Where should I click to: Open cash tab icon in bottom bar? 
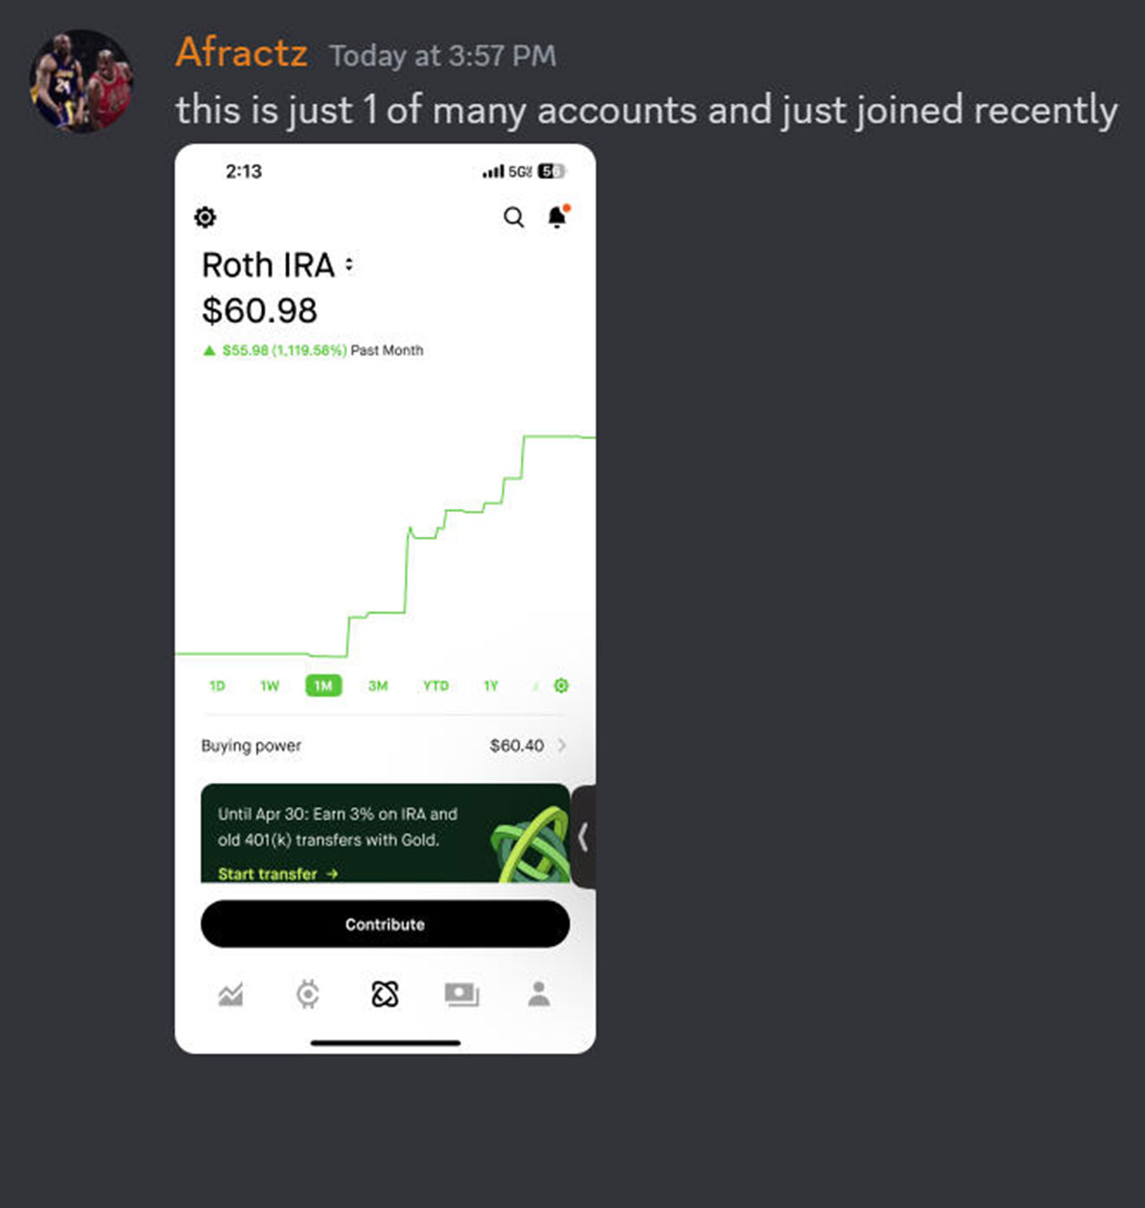coord(462,994)
